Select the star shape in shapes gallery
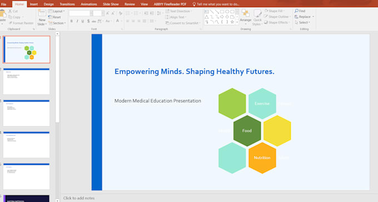 (x=232, y=22)
